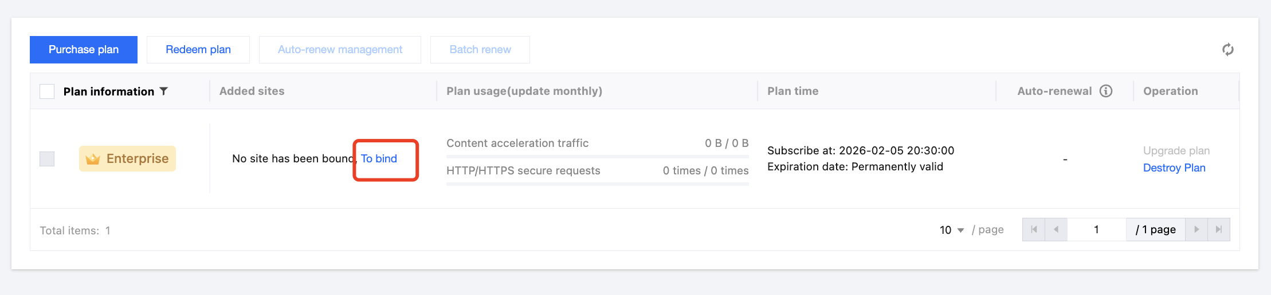The image size is (1271, 295).
Task: Go to the first page arrow
Action: point(1034,230)
